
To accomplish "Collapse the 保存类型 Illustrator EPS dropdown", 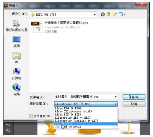I will point(86,104).
